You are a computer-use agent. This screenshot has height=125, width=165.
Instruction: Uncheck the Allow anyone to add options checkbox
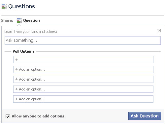pos(8,116)
